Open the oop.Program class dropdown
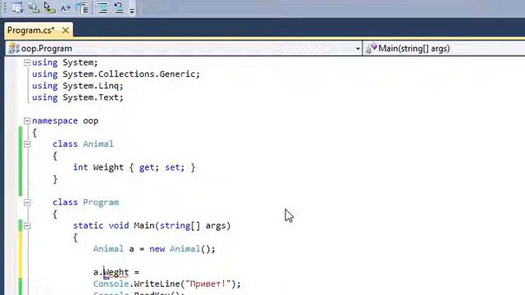Viewport: 525px width, 295px height. point(184,48)
